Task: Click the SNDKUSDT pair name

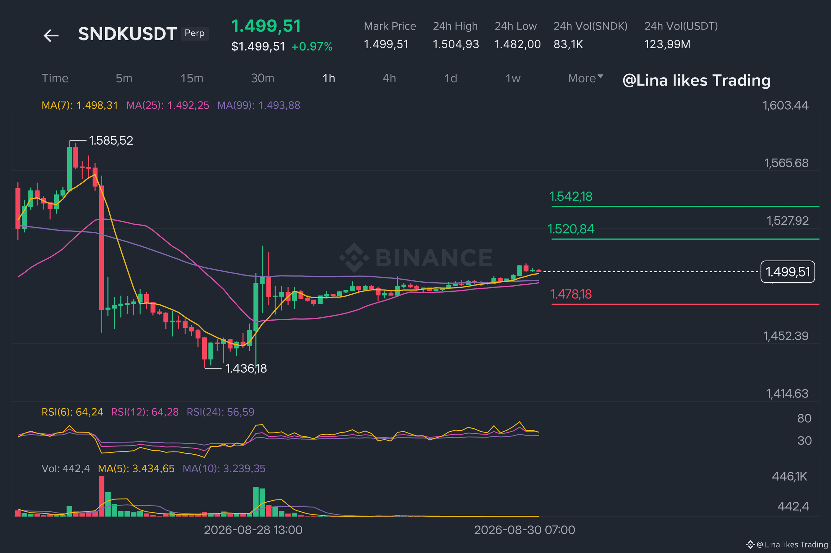Action: click(127, 34)
